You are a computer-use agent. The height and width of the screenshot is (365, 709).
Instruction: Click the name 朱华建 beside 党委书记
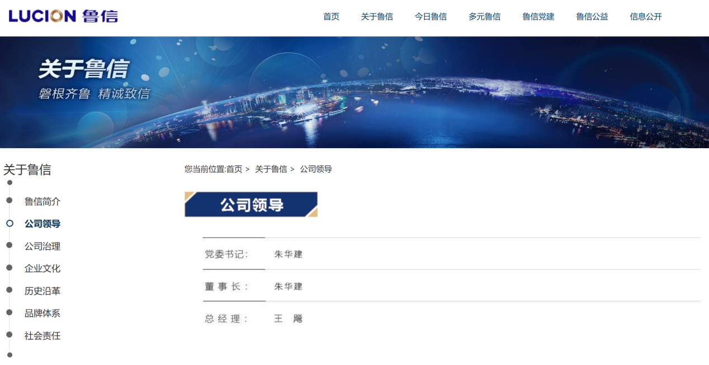click(289, 254)
